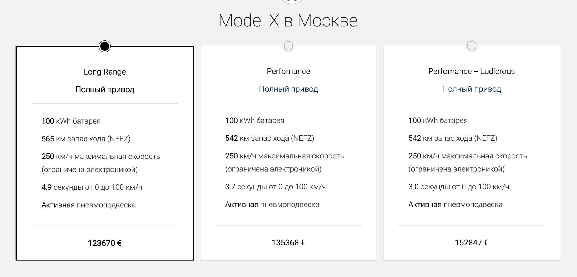The width and height of the screenshot is (577, 277).
Task: Click 4.9 секунды acceleration line
Action: pos(92,187)
